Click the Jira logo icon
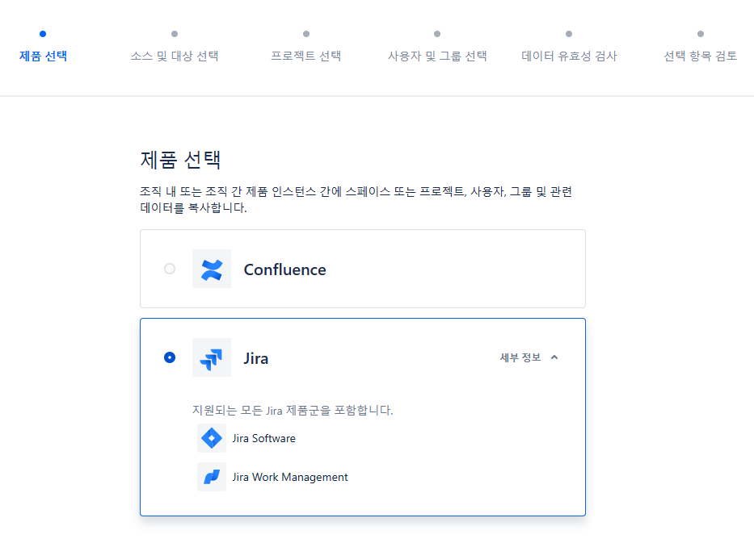The height and width of the screenshot is (543, 754). [212, 357]
